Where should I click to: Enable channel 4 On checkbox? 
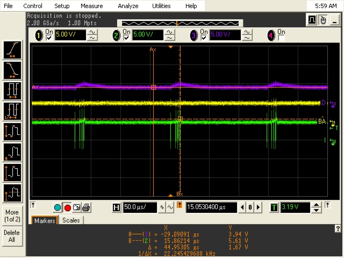pyautogui.click(x=281, y=38)
